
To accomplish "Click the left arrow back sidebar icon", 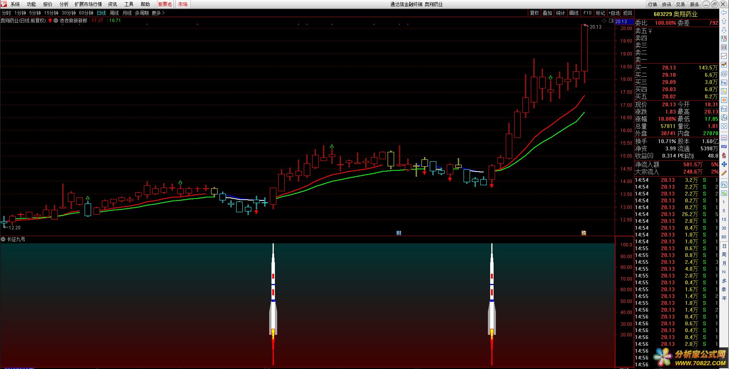I will 724,13.
